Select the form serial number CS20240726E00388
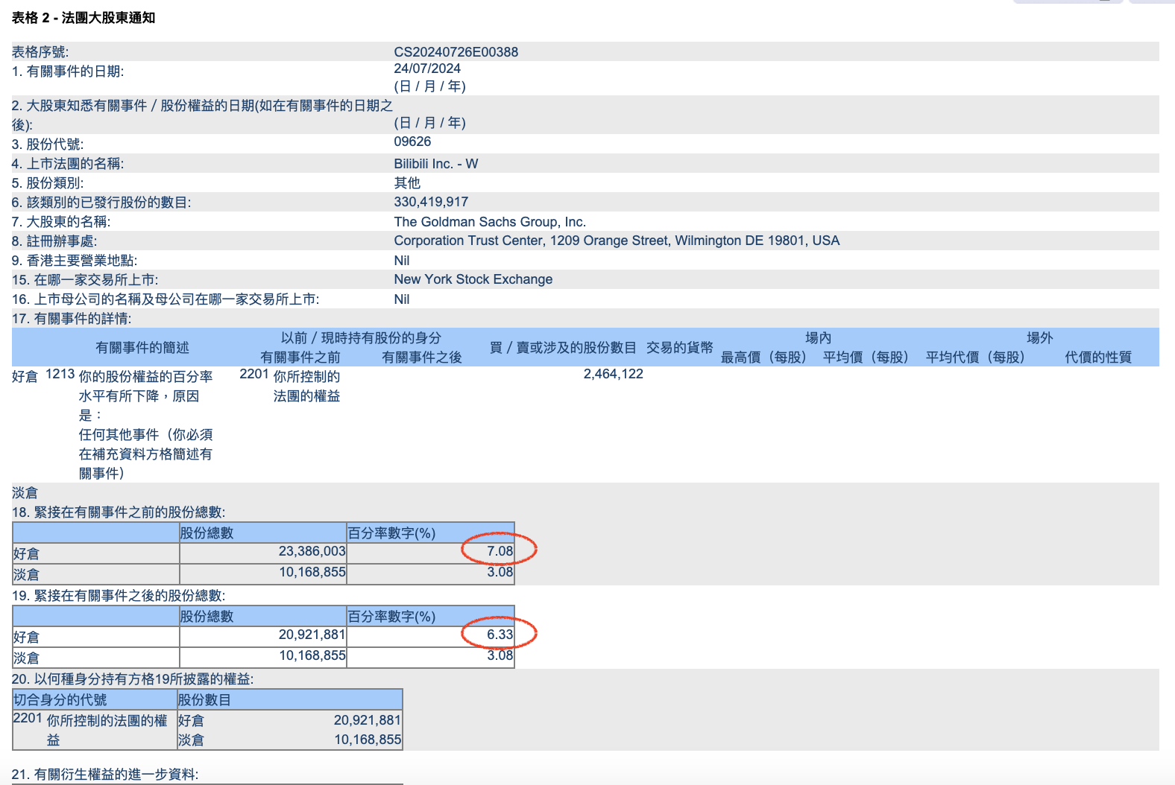Screen dimensions: 1175x785 tap(456, 52)
